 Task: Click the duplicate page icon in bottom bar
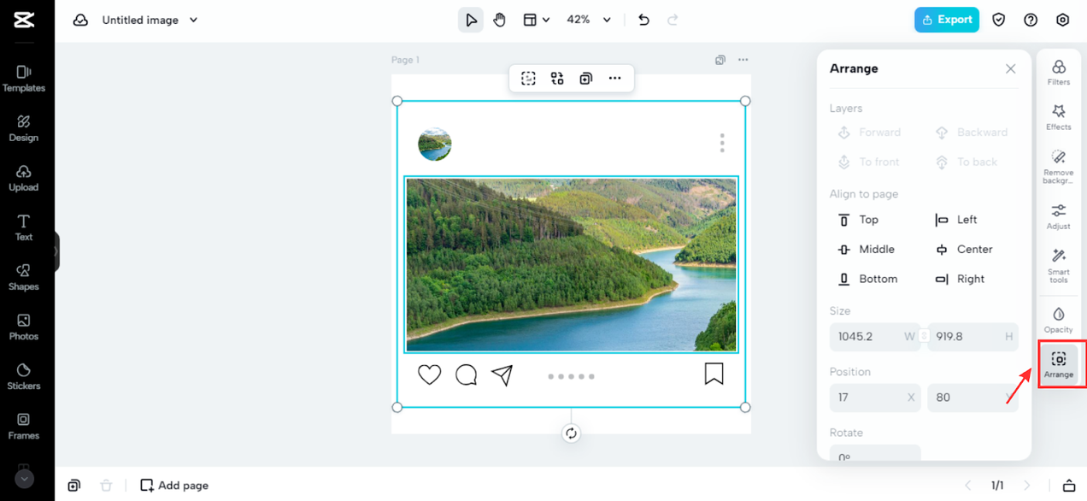(x=74, y=486)
